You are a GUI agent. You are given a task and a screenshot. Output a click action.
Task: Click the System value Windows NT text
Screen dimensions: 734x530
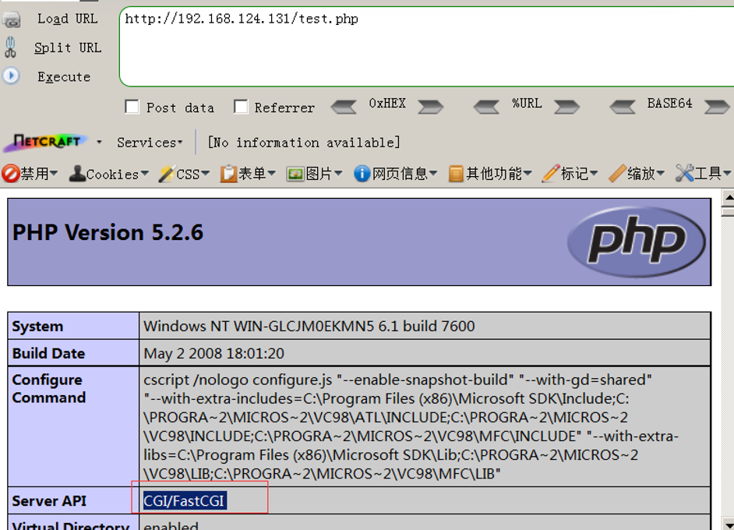[x=309, y=327]
